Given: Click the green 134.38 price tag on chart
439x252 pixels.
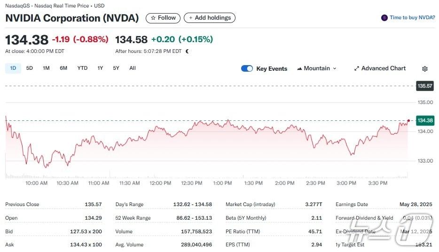Looking at the screenshot, I should tap(424, 121).
